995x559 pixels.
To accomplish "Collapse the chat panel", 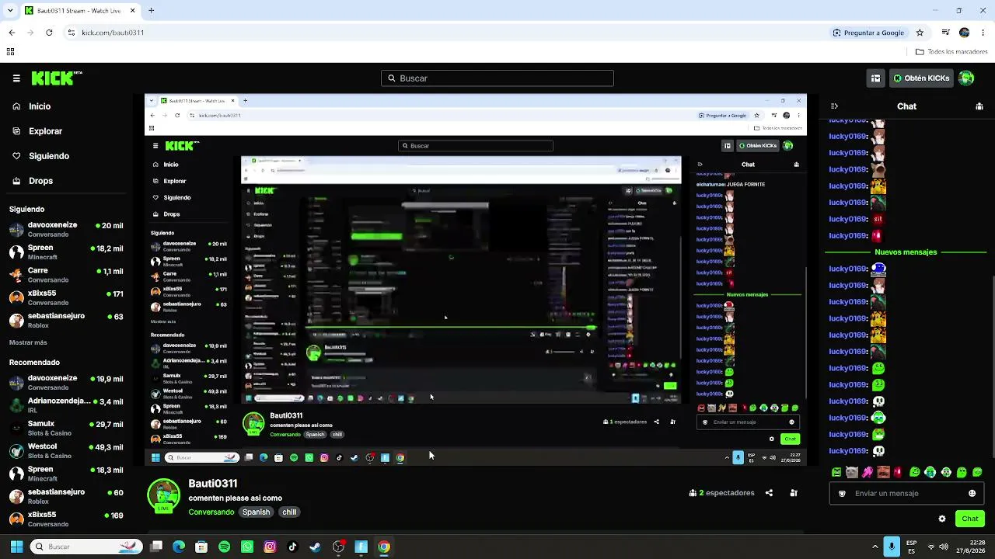I will coord(834,106).
